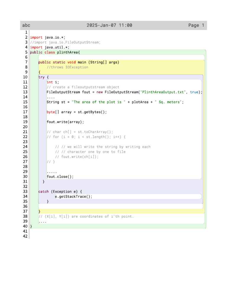Click line number 20
Viewport: 227px width, 303px height.
(x=25, y=127)
